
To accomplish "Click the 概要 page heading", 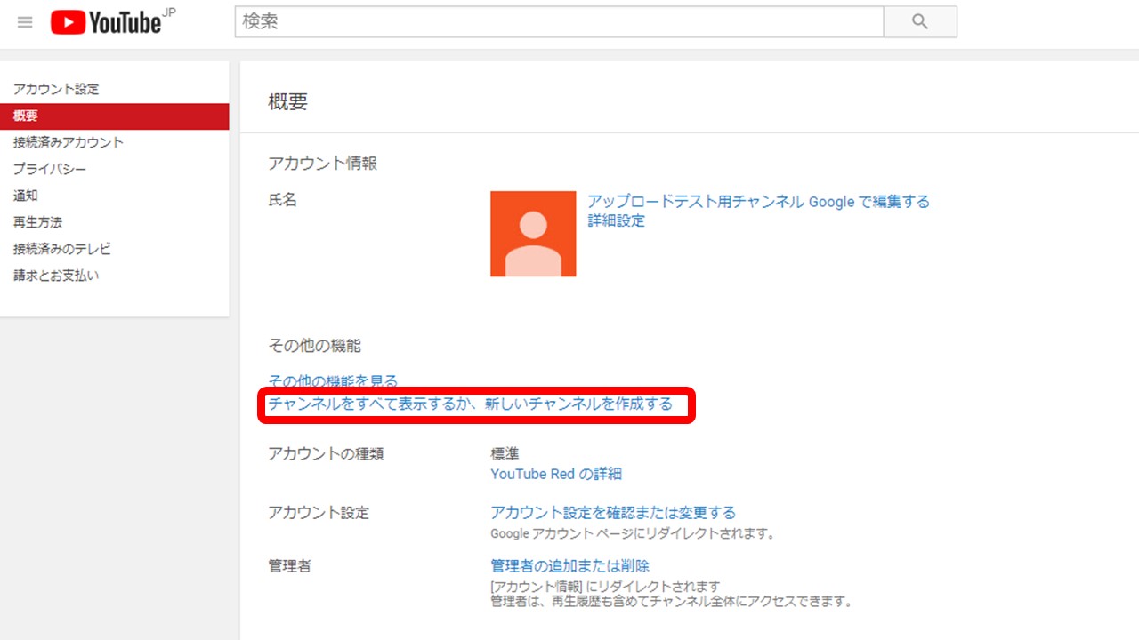I will click(288, 101).
